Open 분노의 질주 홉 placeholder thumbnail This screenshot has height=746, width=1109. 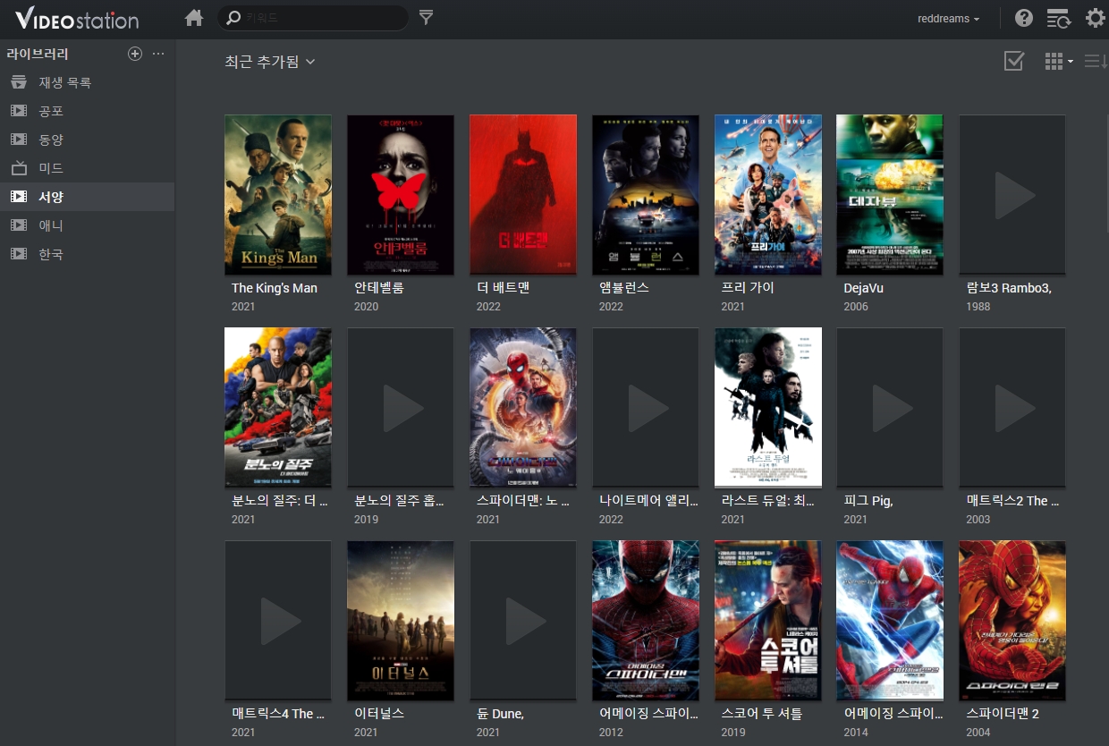401,407
